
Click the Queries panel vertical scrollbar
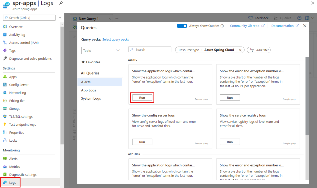click(307, 96)
